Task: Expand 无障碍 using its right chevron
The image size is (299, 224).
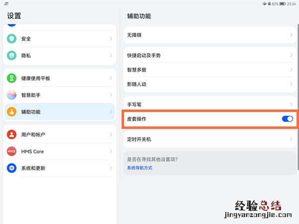Action: point(291,35)
